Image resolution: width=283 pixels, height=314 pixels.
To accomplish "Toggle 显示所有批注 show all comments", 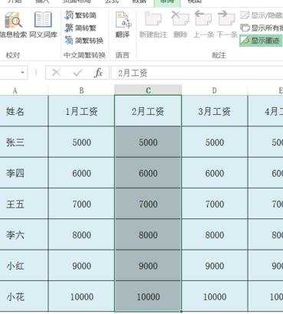I will point(262,28).
